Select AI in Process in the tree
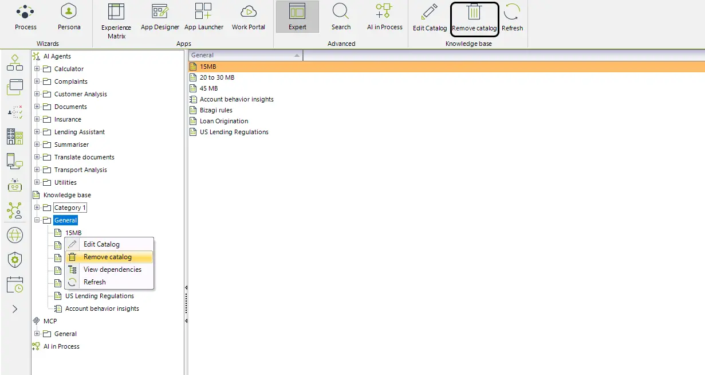Viewport: 705px width, 375px height. tap(61, 346)
